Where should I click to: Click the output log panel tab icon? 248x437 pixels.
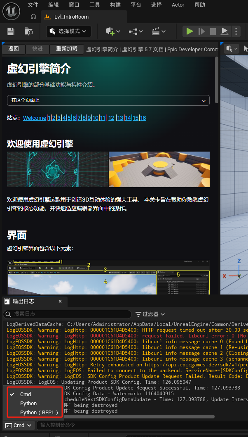click(x=7, y=301)
